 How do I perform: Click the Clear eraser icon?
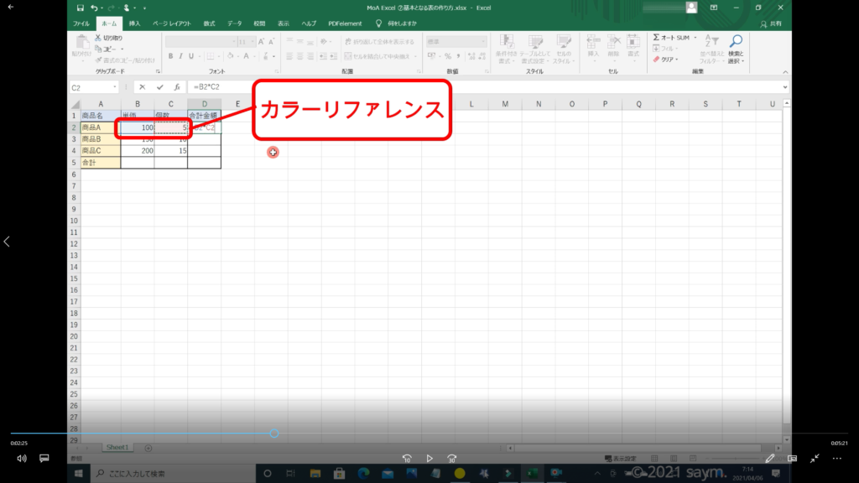point(657,60)
